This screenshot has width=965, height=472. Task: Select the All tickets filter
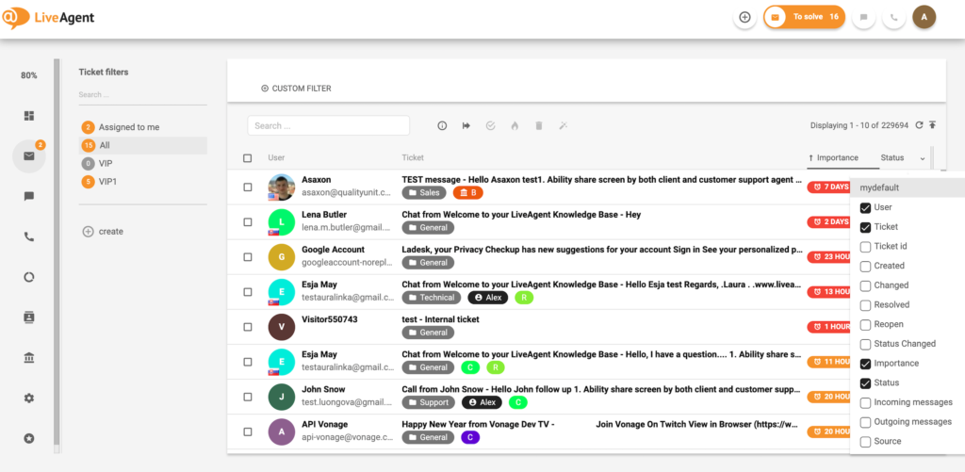pos(143,146)
